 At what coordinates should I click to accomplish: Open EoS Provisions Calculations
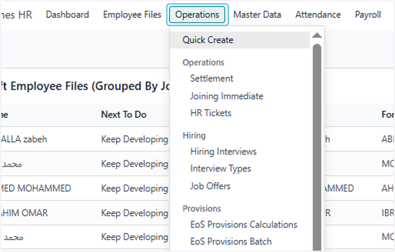coord(244,225)
